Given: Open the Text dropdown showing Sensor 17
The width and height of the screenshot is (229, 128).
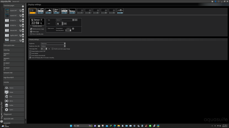Looking at the screenshot, I should 65,20.
